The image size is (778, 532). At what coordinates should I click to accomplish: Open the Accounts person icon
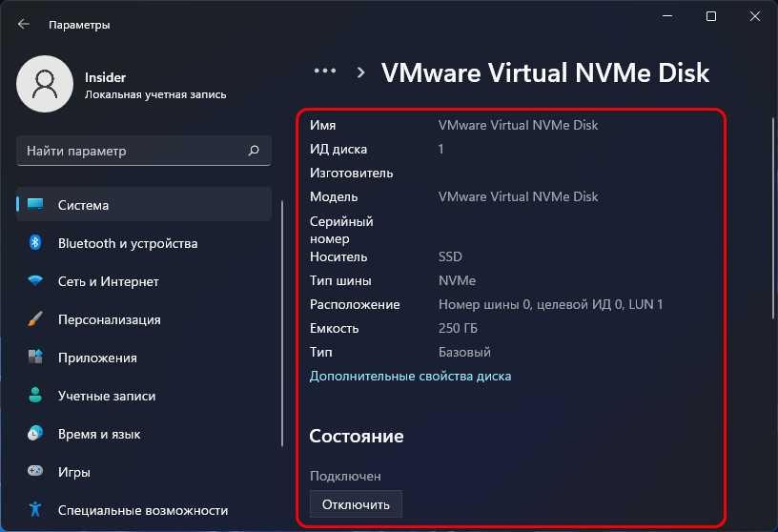pos(35,396)
